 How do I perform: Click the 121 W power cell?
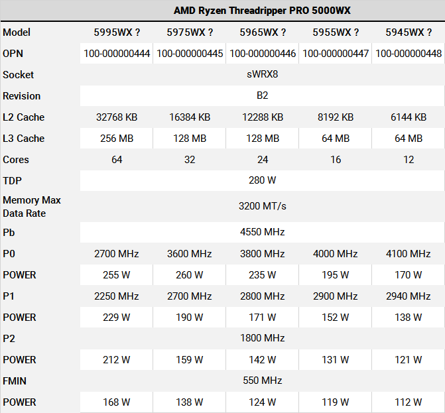409,360
